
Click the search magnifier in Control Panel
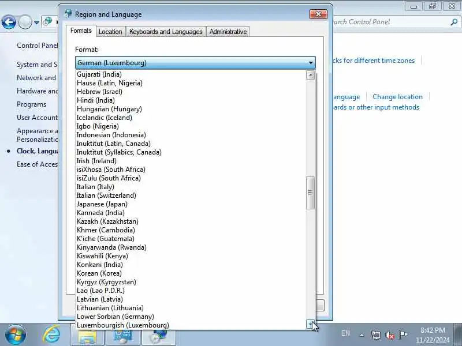tap(454, 22)
